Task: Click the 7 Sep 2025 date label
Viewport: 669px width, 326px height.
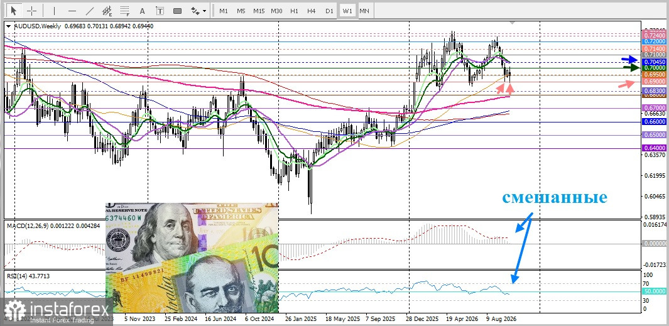Action: tap(380, 318)
